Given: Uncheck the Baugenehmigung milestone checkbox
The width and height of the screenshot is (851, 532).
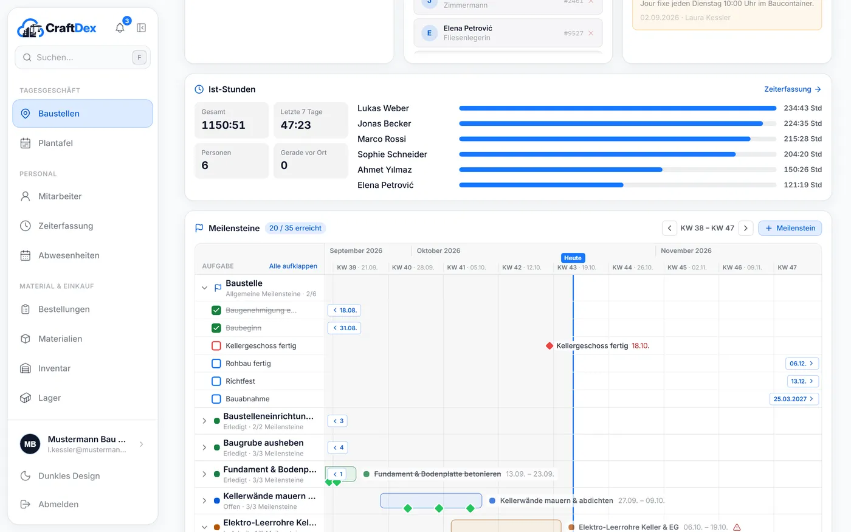Looking at the screenshot, I should (216, 311).
